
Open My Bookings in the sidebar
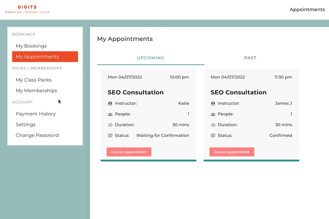[31, 46]
